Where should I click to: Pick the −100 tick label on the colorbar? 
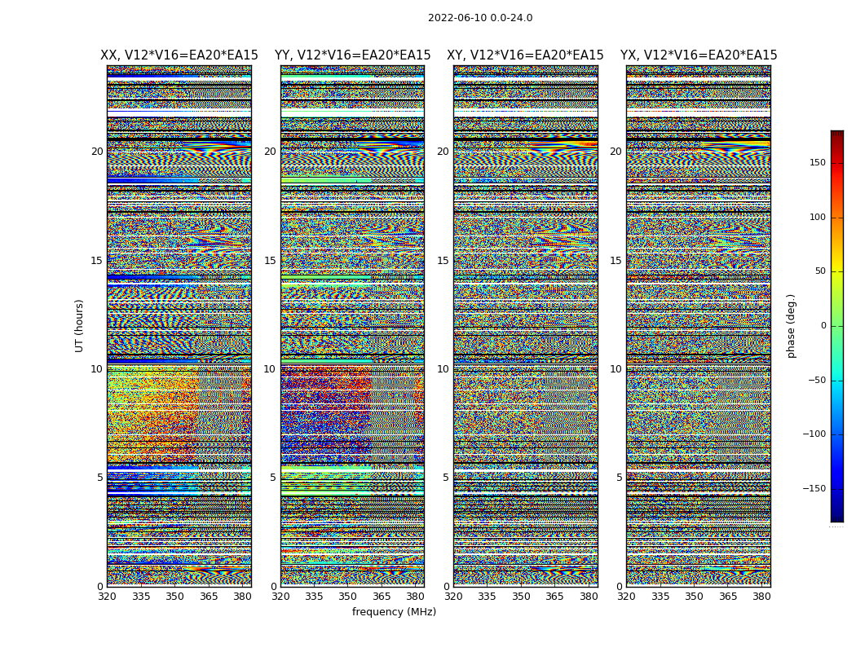pos(814,434)
